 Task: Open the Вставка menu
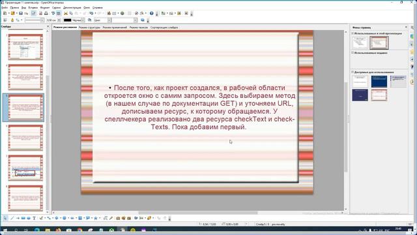(x=33, y=8)
